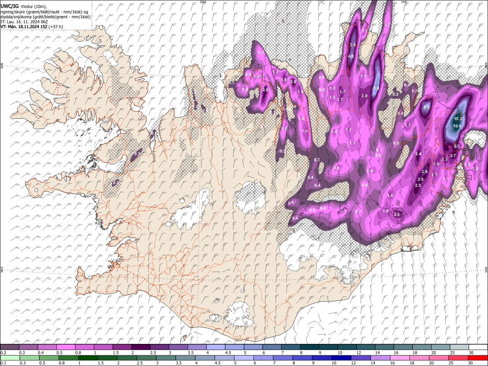Select the rain legend swatch between 4 and 4.5

click(205, 358)
